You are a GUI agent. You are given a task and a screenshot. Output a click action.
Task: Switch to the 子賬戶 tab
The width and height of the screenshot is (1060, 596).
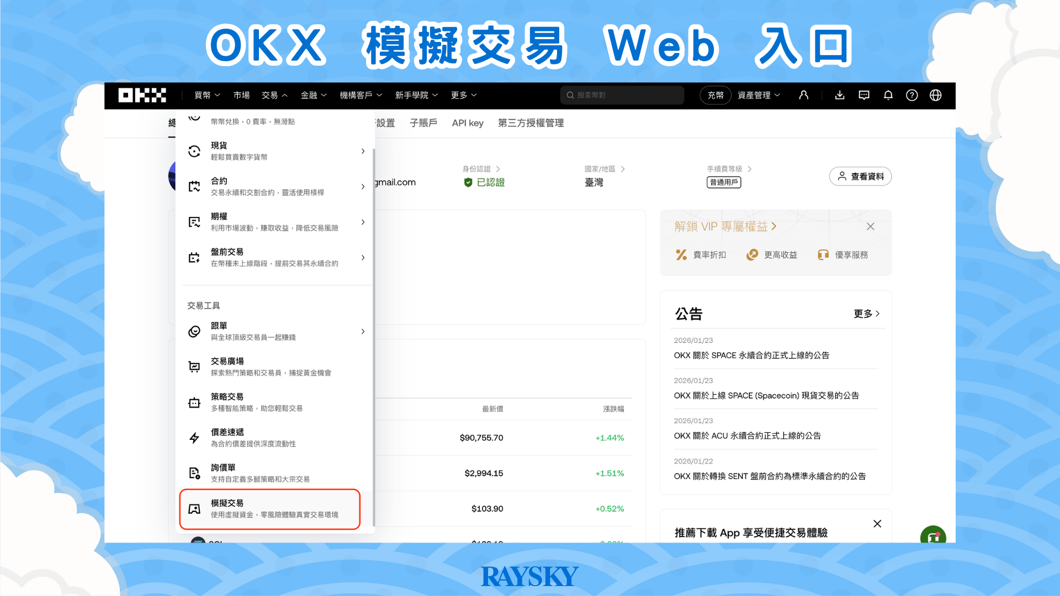[x=423, y=123]
